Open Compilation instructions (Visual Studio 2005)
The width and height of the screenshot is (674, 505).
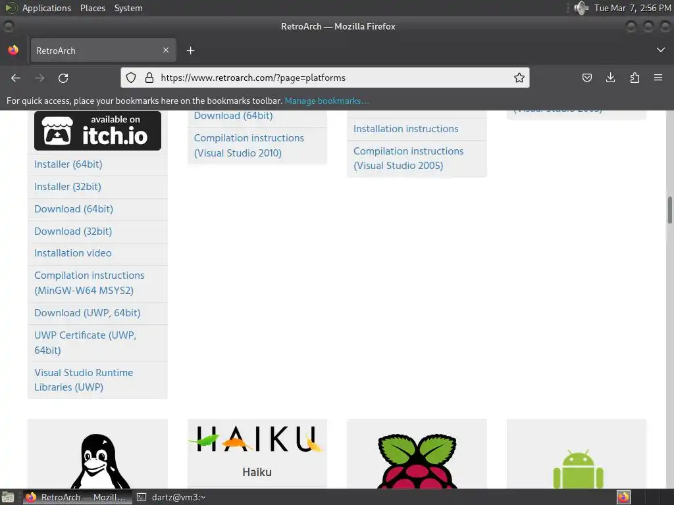point(408,158)
